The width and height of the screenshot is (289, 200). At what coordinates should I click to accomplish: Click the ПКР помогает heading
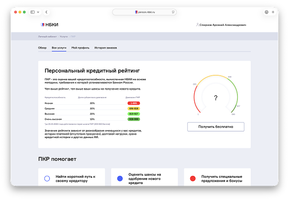pyautogui.click(x=57, y=159)
